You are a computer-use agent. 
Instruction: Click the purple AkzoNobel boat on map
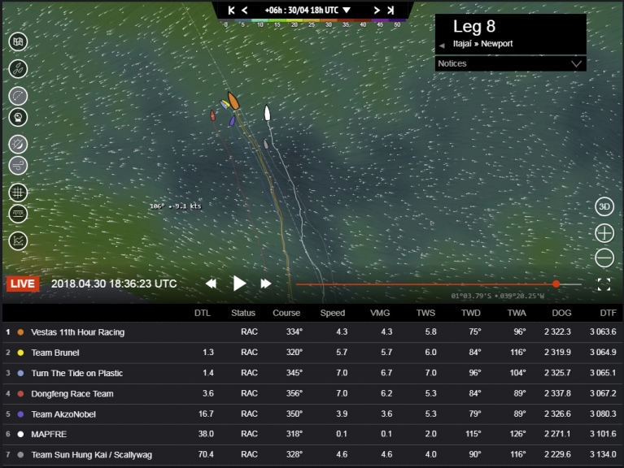coord(232,121)
